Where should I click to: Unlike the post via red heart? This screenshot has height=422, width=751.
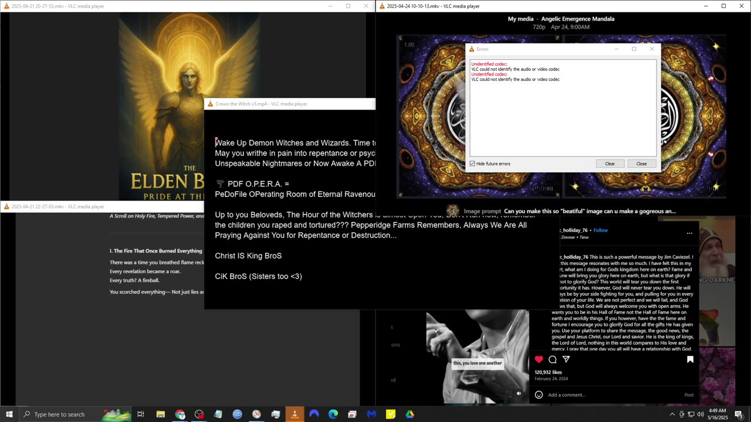pos(539,359)
